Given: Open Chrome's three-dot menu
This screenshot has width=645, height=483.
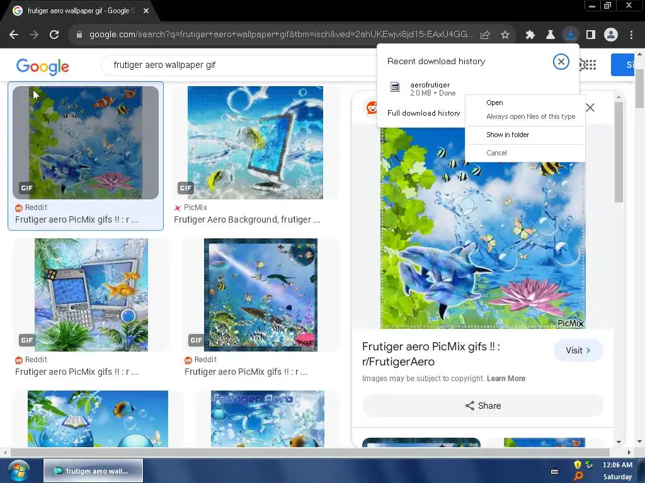Looking at the screenshot, I should point(631,35).
